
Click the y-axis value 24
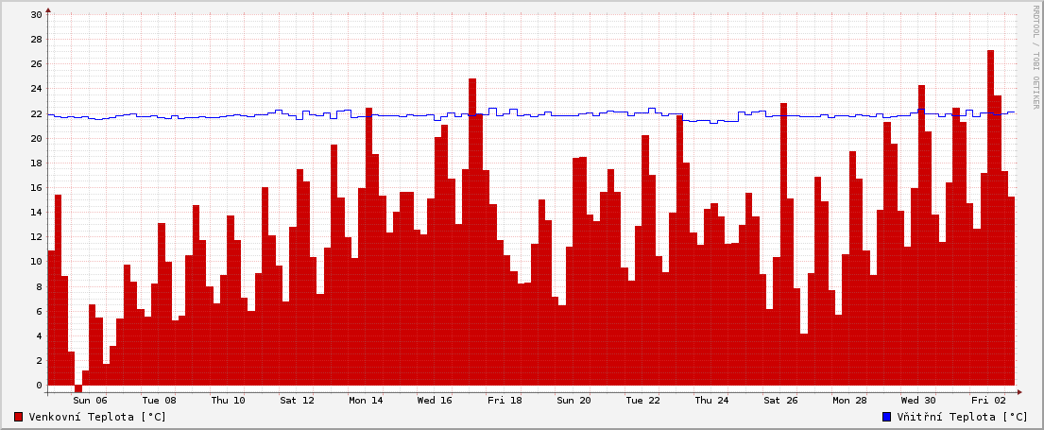pos(37,89)
